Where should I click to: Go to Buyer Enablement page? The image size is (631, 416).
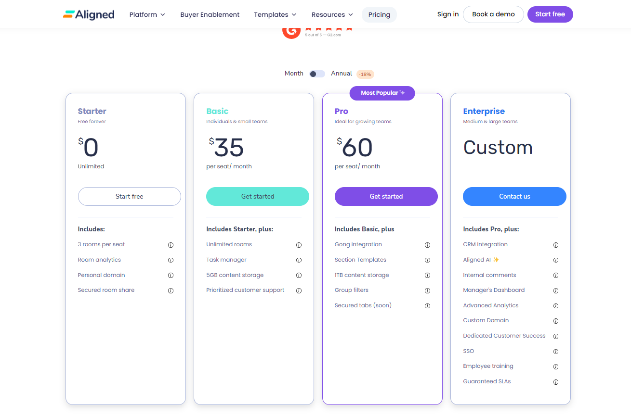pos(210,14)
